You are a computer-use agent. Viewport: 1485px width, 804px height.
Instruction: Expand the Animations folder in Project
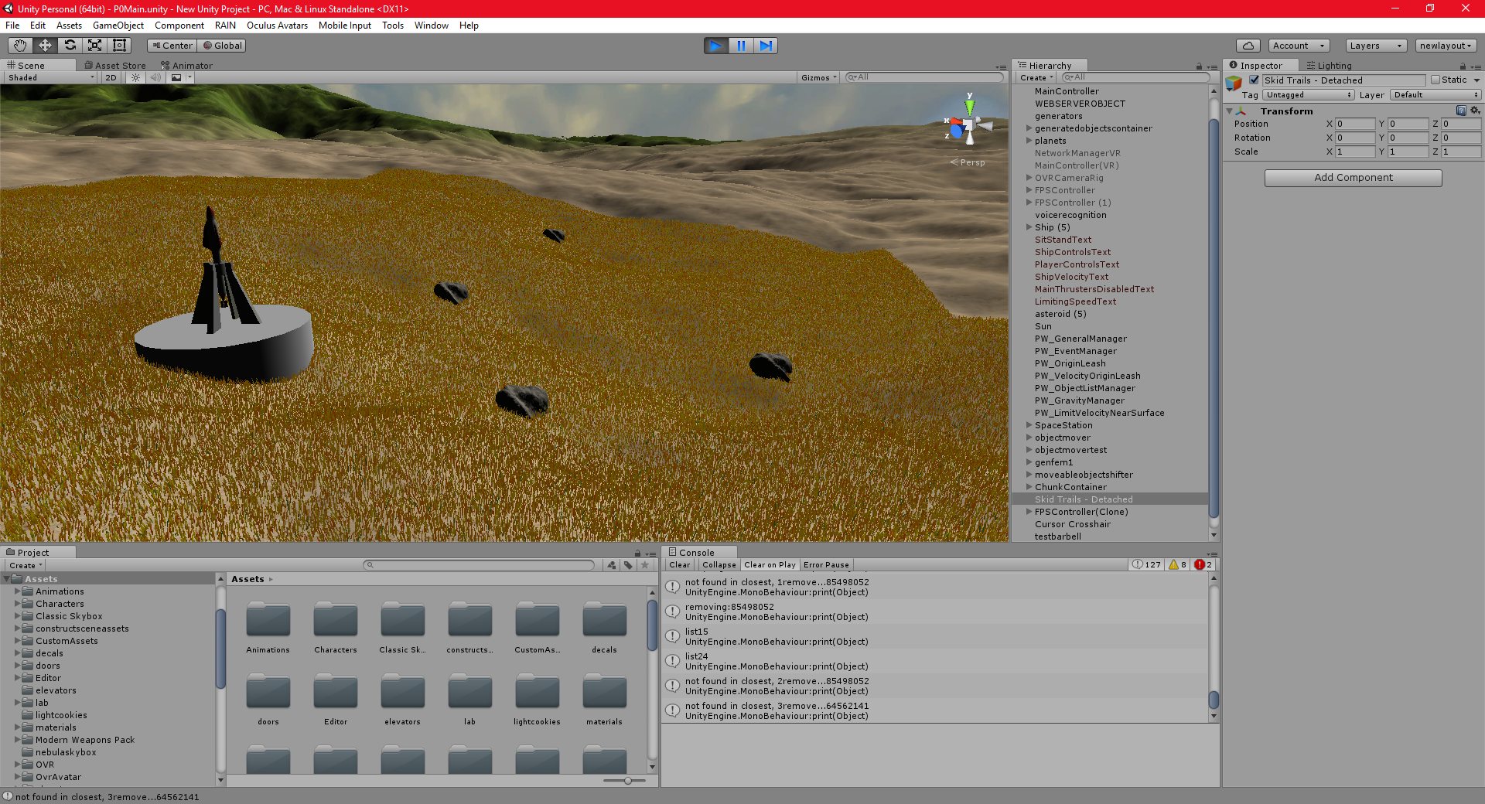pos(18,591)
